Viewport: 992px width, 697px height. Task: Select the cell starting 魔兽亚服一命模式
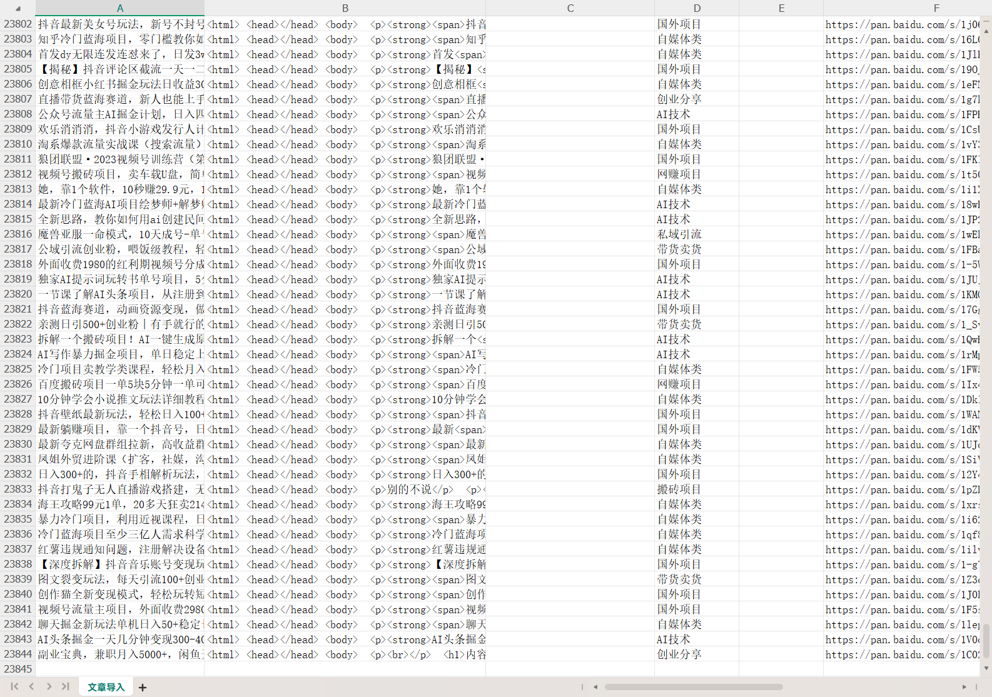(120, 234)
